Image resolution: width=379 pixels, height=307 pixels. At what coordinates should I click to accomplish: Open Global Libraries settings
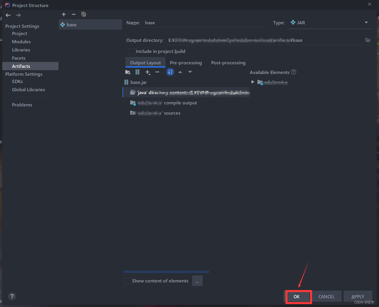28,90
